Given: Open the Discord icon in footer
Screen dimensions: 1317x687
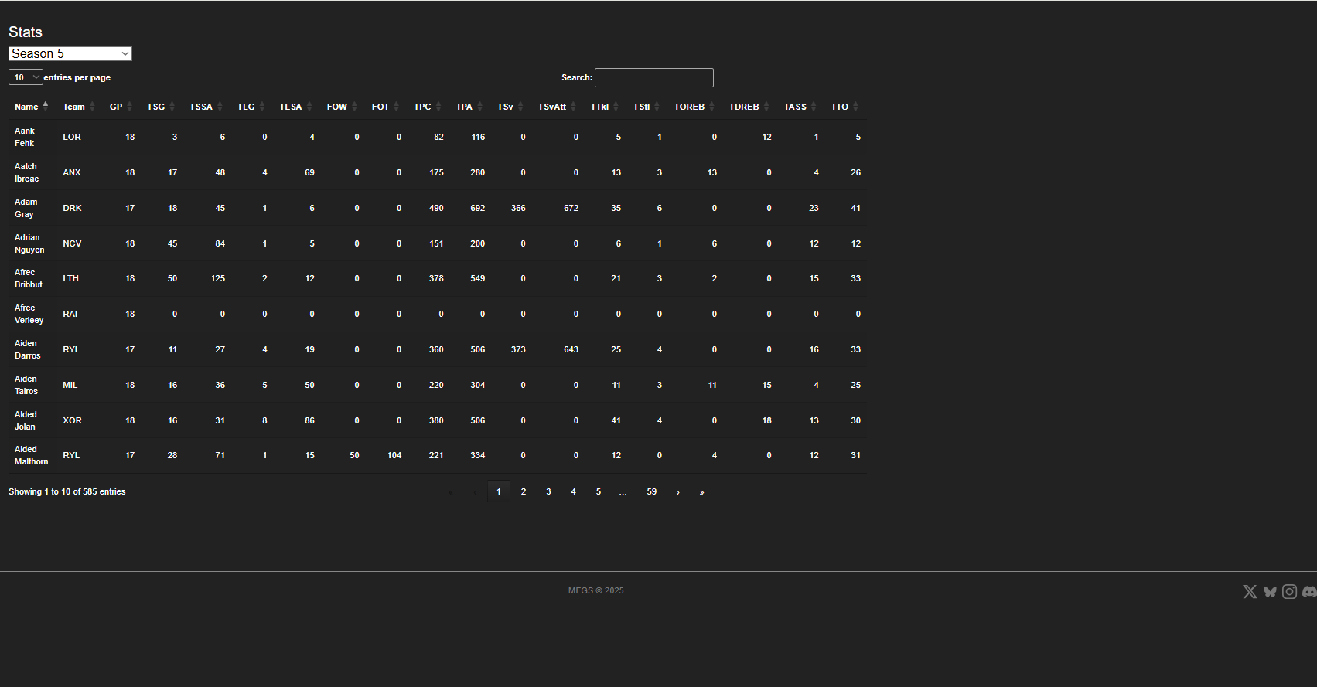Looking at the screenshot, I should pyautogui.click(x=1308, y=592).
